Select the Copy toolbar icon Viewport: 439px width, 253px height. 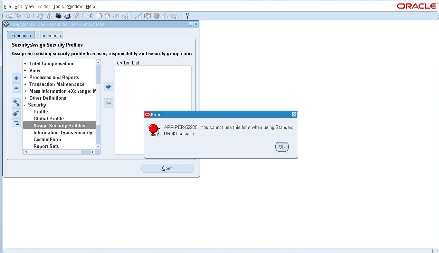click(x=98, y=16)
